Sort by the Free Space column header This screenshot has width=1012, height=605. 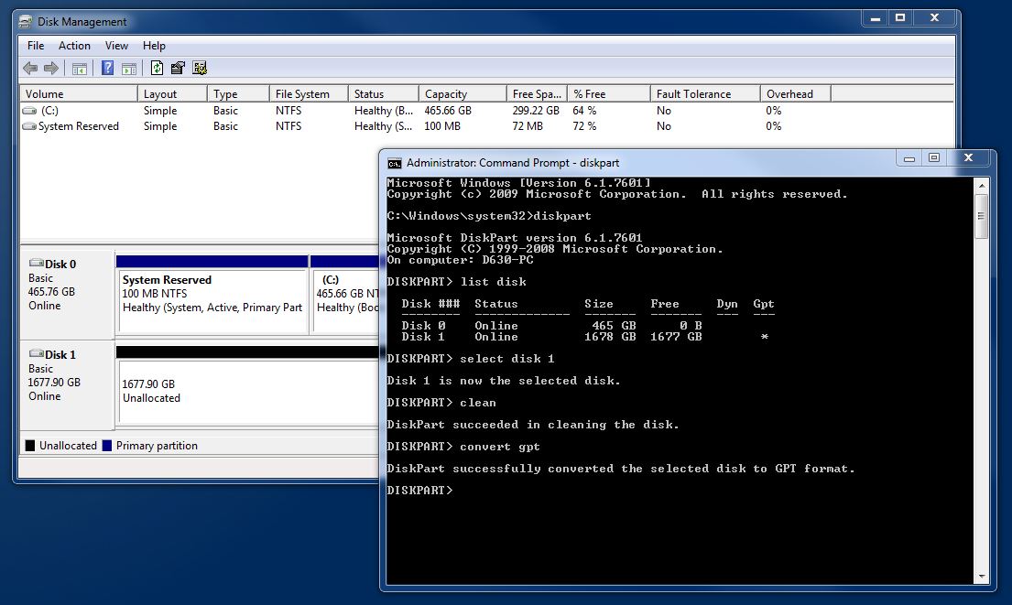coord(537,93)
